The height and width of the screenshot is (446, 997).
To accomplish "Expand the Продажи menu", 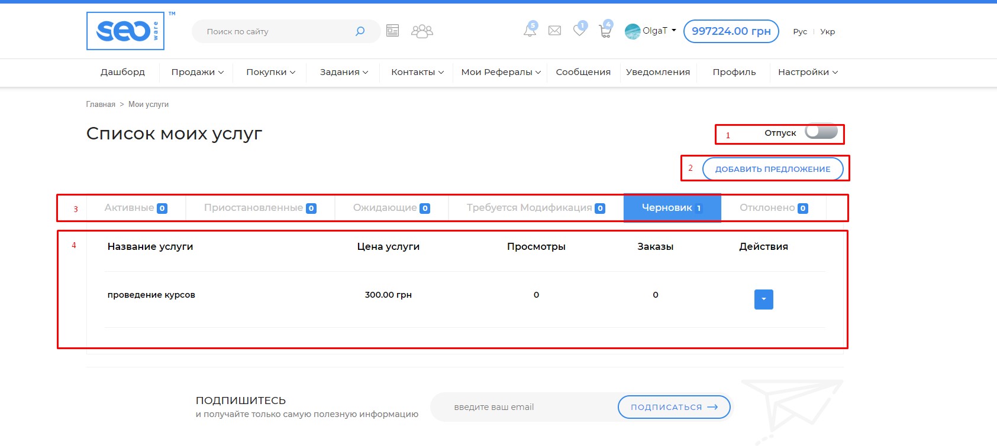I will click(x=197, y=72).
